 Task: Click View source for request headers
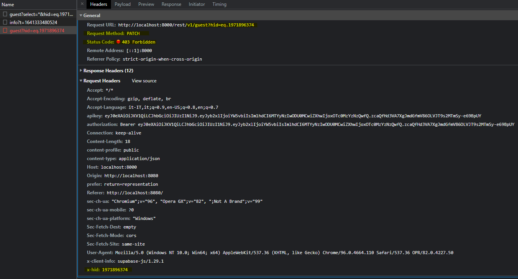pyautogui.click(x=144, y=81)
